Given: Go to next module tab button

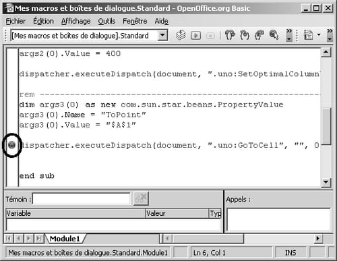Looking at the screenshot, I should (29, 239).
